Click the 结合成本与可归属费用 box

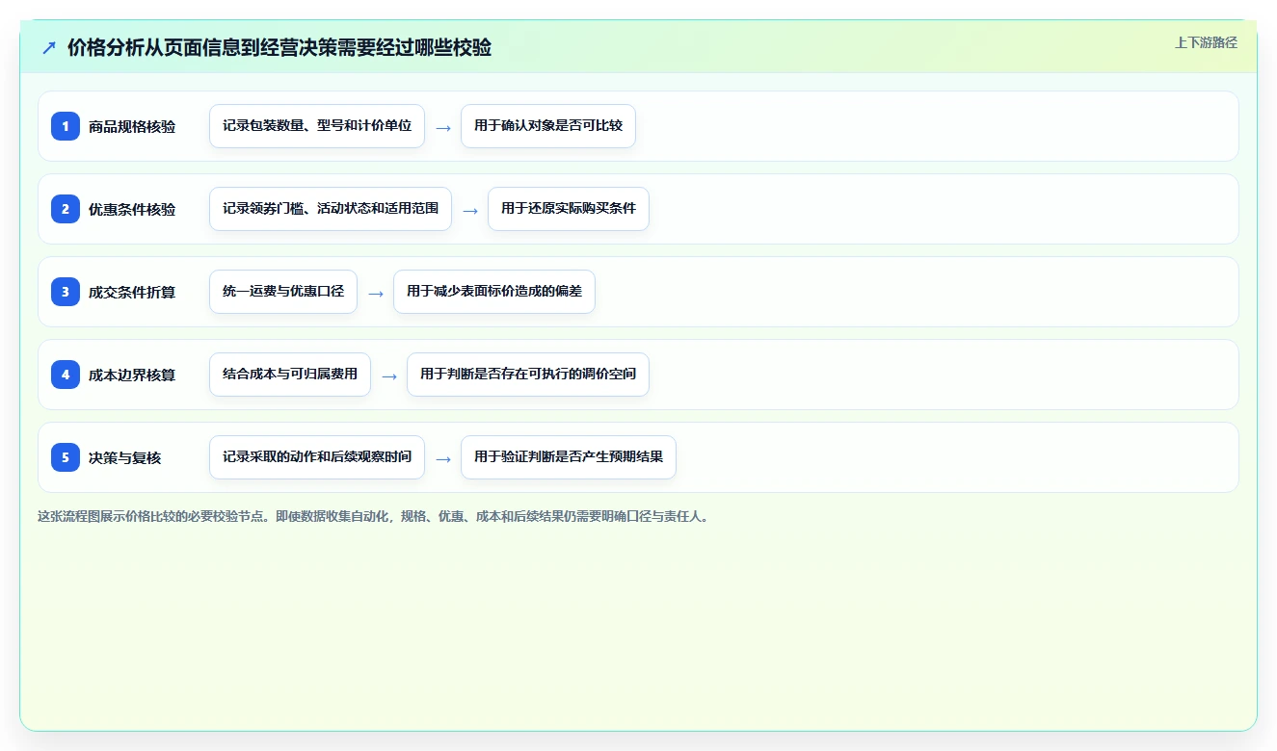click(x=290, y=375)
